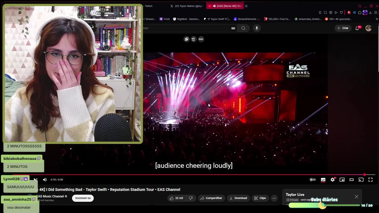Image resolution: width=379 pixels, height=213 pixels.
Task: Switch to the Taylor Nation X tab
Action: coord(187,6)
